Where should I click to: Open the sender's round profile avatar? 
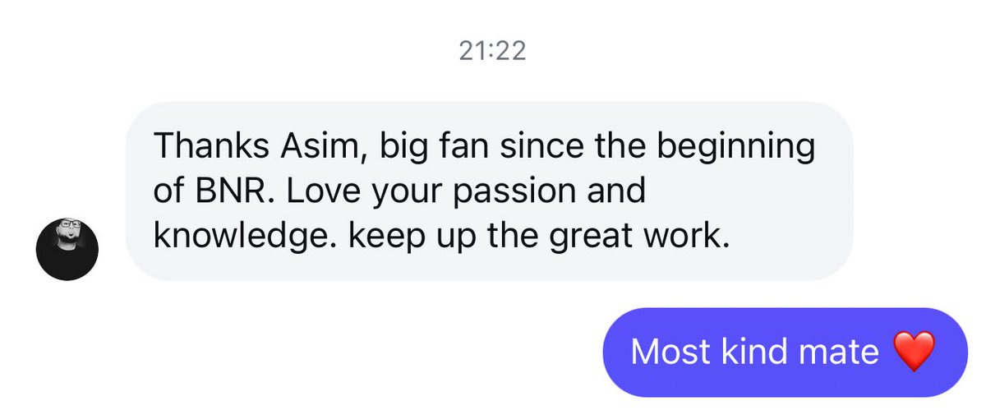(67, 250)
